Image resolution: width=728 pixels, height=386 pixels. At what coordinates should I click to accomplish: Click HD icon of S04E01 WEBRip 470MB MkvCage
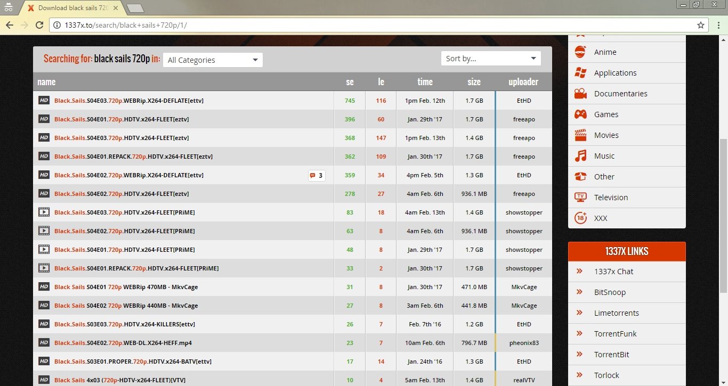pos(44,286)
